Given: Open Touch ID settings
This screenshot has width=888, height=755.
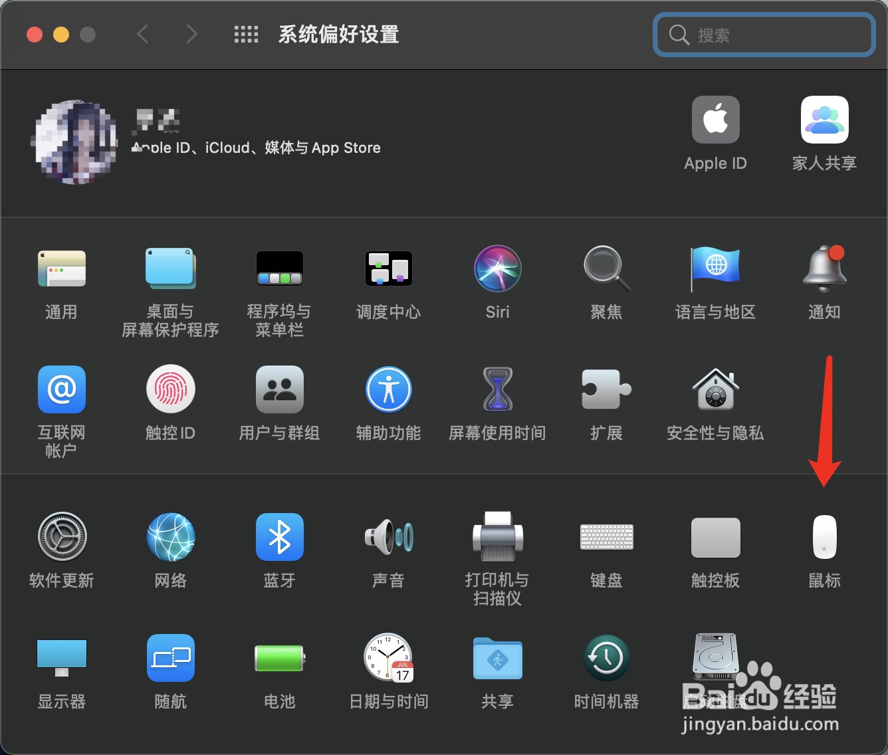Looking at the screenshot, I should click(170, 389).
